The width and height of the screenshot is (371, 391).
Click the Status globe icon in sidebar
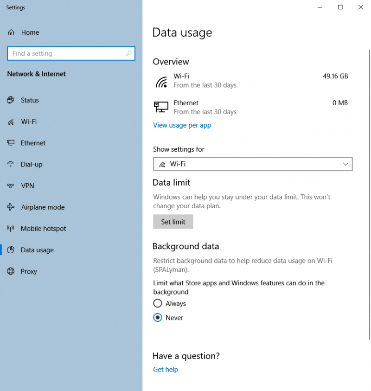(x=11, y=100)
